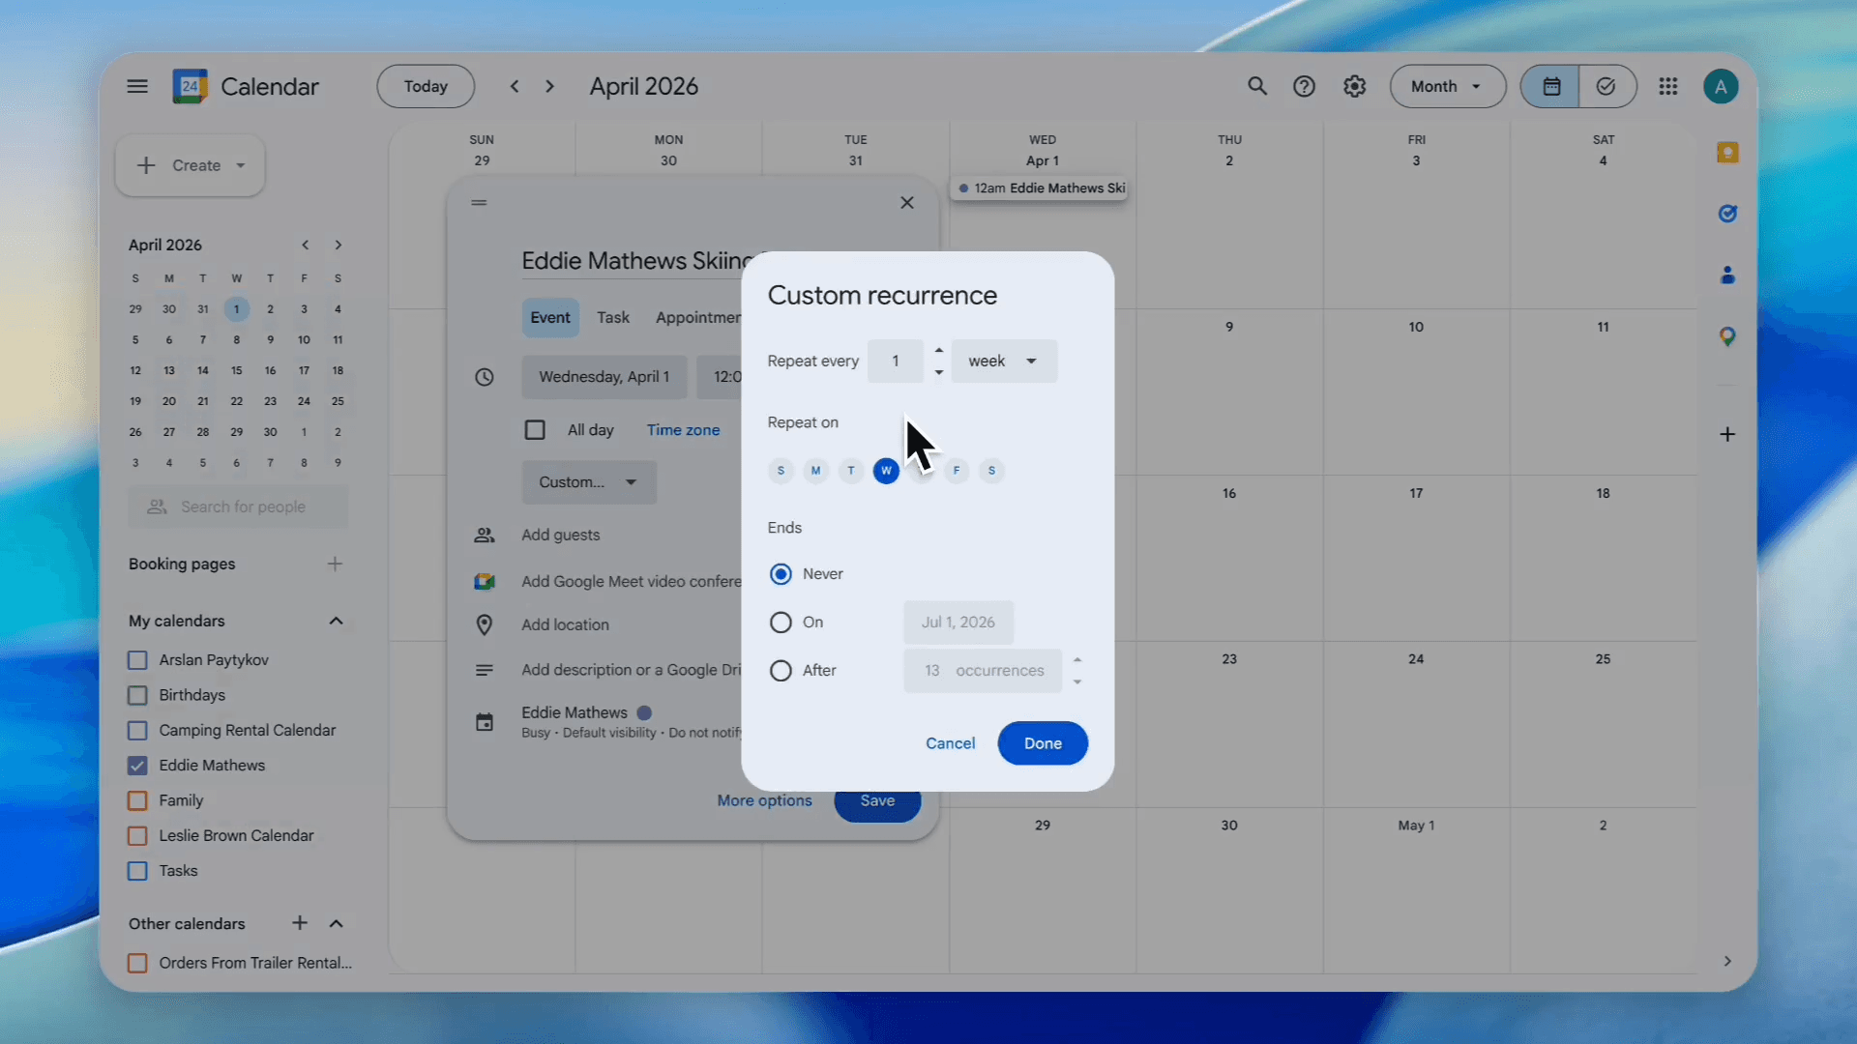1857x1044 pixels.
Task: Open the Create button dropdown
Action: click(190, 165)
